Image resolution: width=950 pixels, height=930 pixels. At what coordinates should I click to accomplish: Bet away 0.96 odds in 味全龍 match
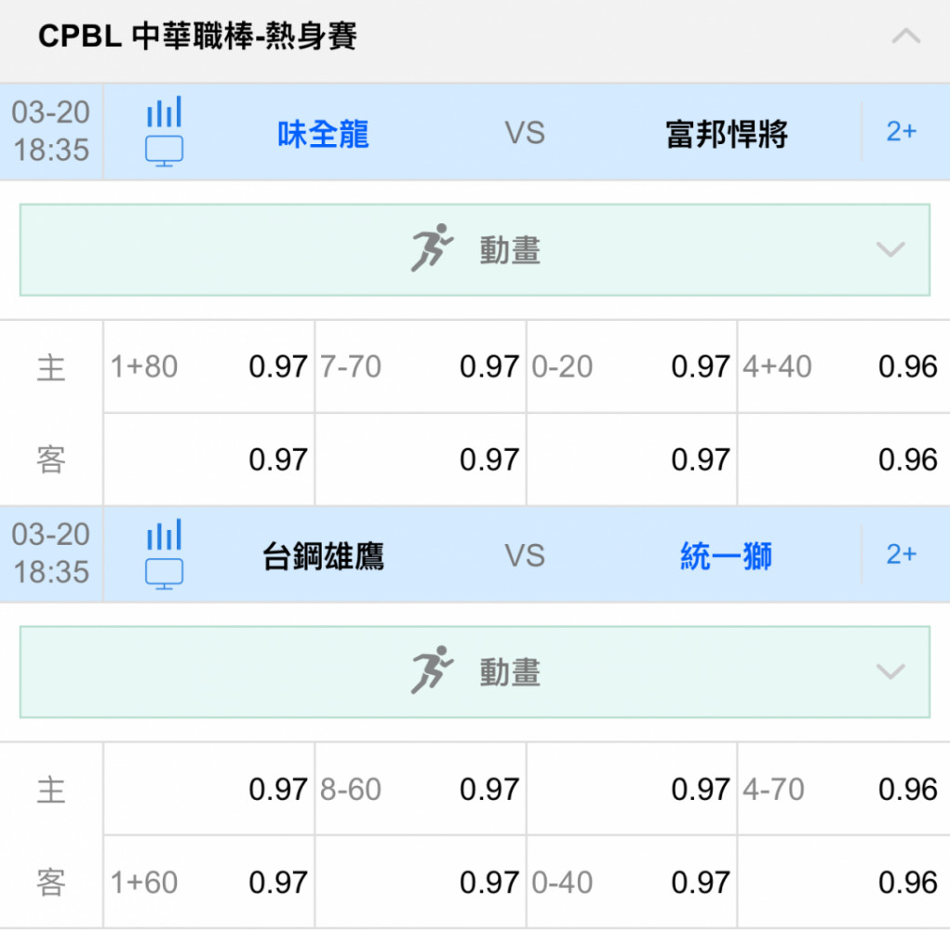tap(844, 459)
